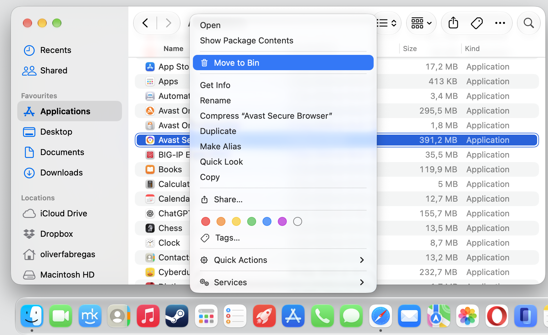548x335 pixels.
Task: Apply the yellow tag color
Action: coord(236,221)
